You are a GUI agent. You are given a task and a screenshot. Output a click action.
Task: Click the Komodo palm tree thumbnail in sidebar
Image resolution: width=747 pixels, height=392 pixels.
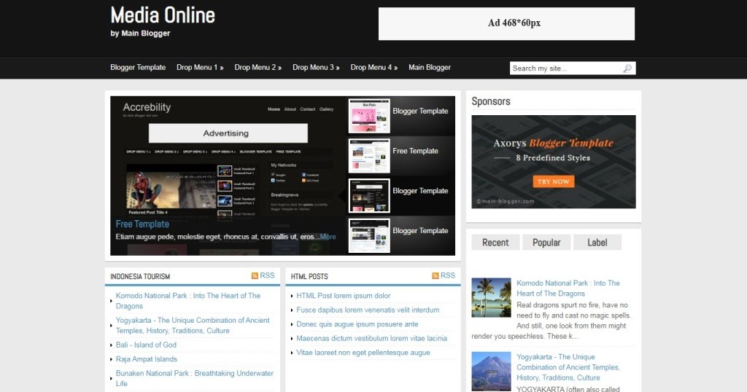pos(491,298)
